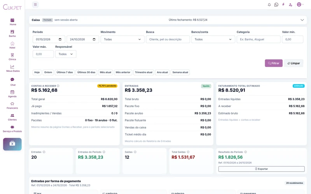Click info icon beside Saídas count

coord(135,152)
